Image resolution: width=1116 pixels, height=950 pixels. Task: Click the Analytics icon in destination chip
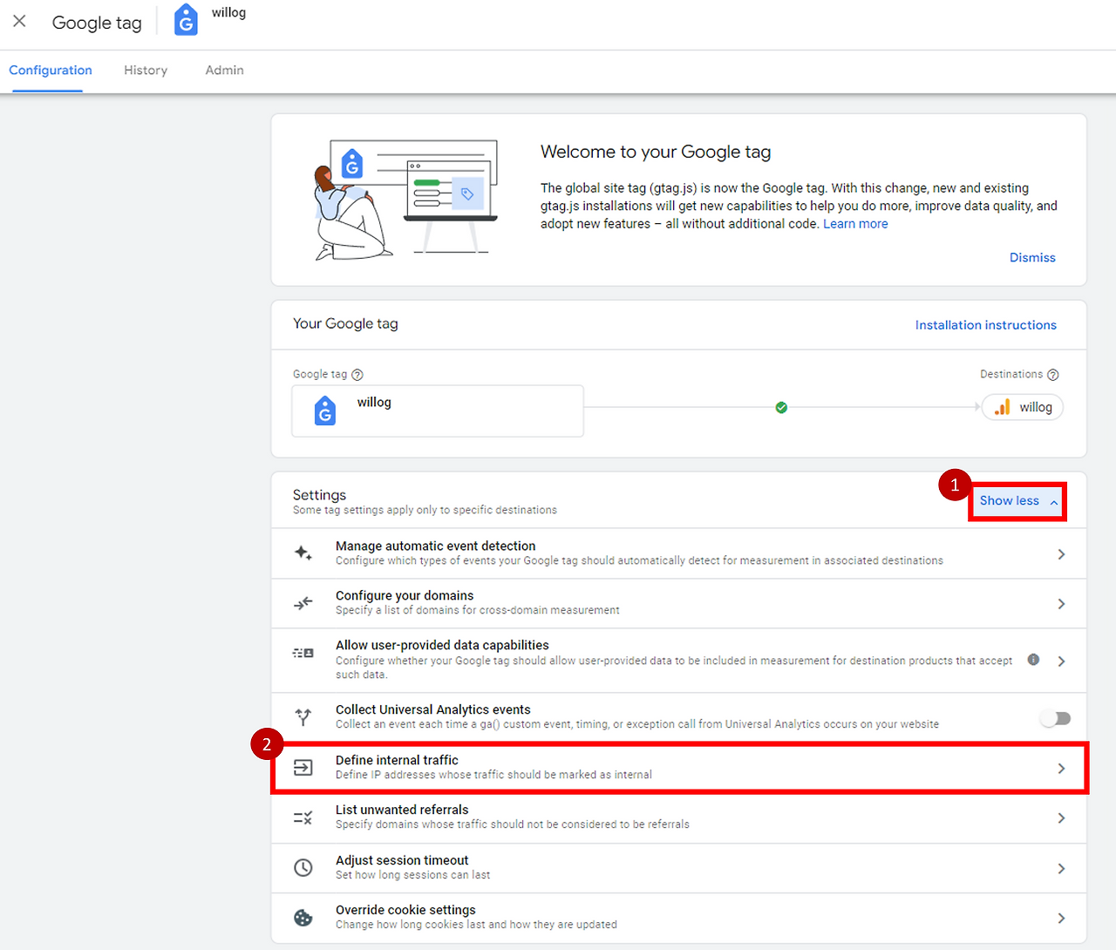point(1003,407)
